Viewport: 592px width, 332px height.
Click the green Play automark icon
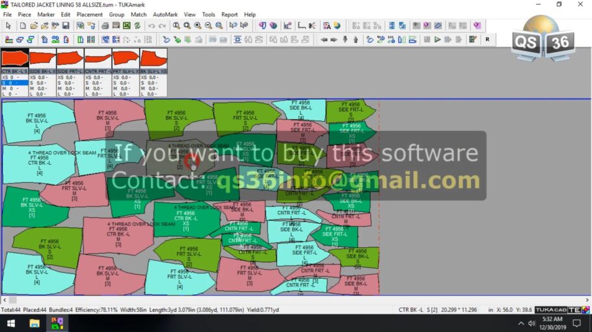pyautogui.click(x=437, y=40)
